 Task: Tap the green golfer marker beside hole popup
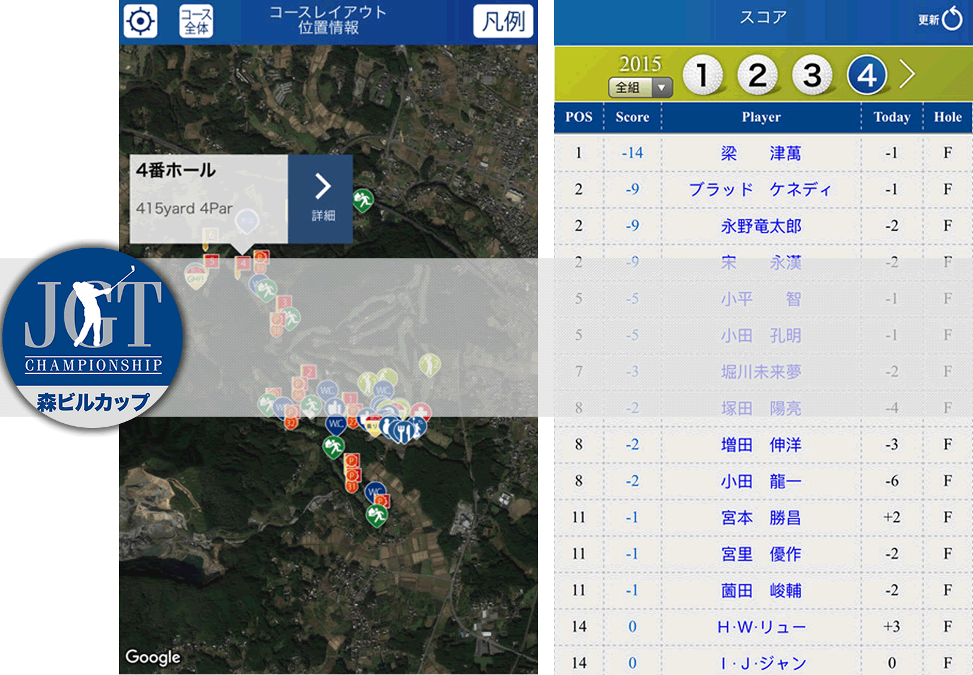(363, 199)
